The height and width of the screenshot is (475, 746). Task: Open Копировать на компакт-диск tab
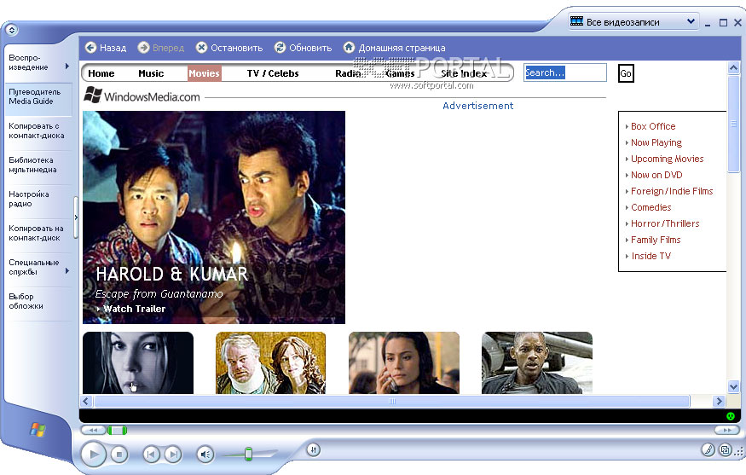(x=38, y=233)
